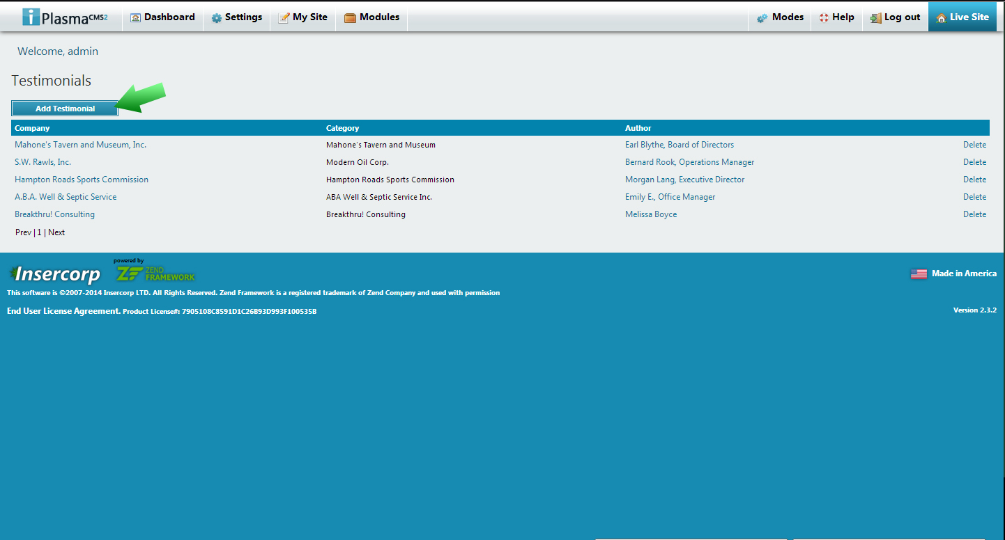The width and height of the screenshot is (1005, 540).
Task: Go to the Prev page
Action: (23, 232)
